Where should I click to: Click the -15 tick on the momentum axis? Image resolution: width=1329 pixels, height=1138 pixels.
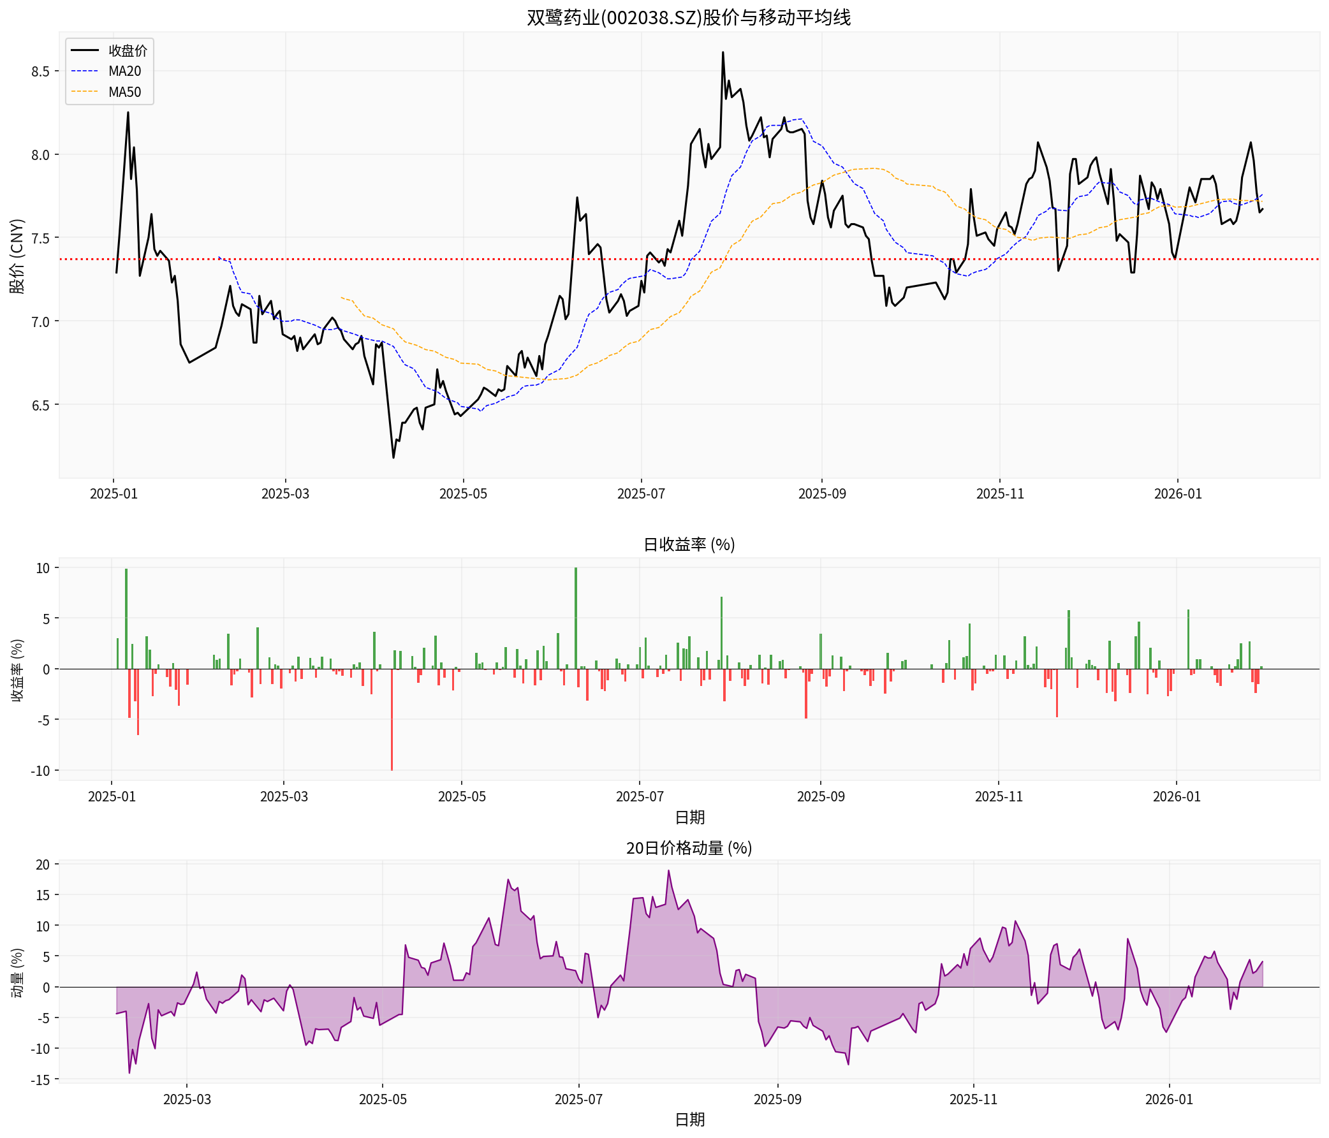(41, 1079)
